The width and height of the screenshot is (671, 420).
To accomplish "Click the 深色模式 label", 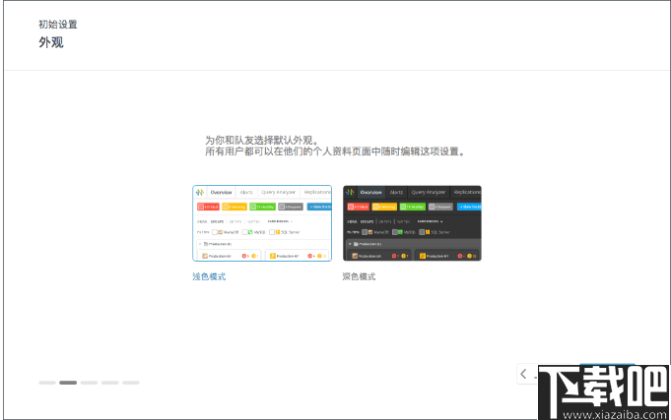I will click(359, 276).
